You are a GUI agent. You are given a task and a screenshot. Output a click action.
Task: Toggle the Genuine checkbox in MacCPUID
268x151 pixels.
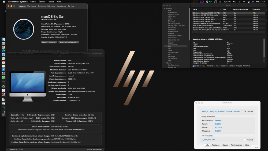pyautogui.click(x=245, y=112)
